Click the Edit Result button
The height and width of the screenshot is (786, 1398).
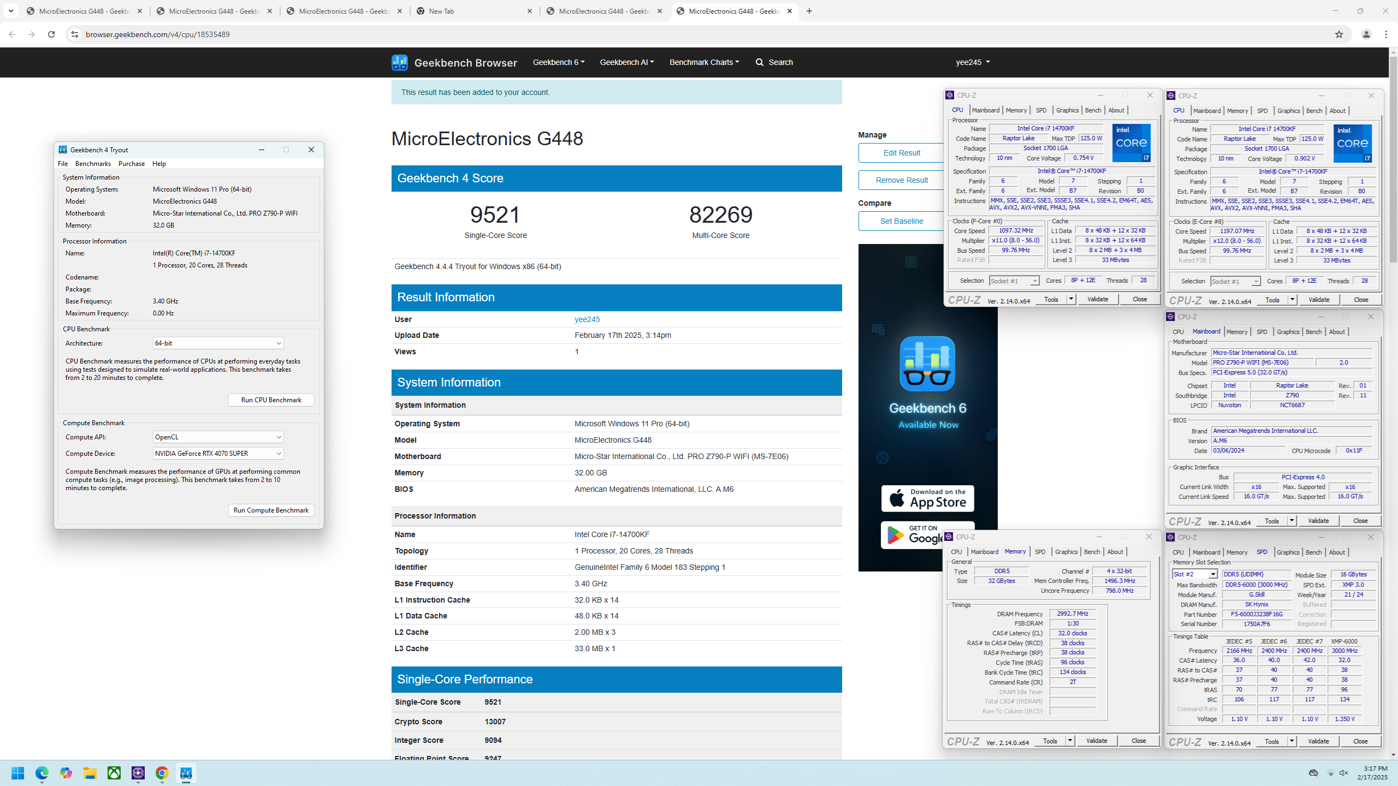coord(902,153)
